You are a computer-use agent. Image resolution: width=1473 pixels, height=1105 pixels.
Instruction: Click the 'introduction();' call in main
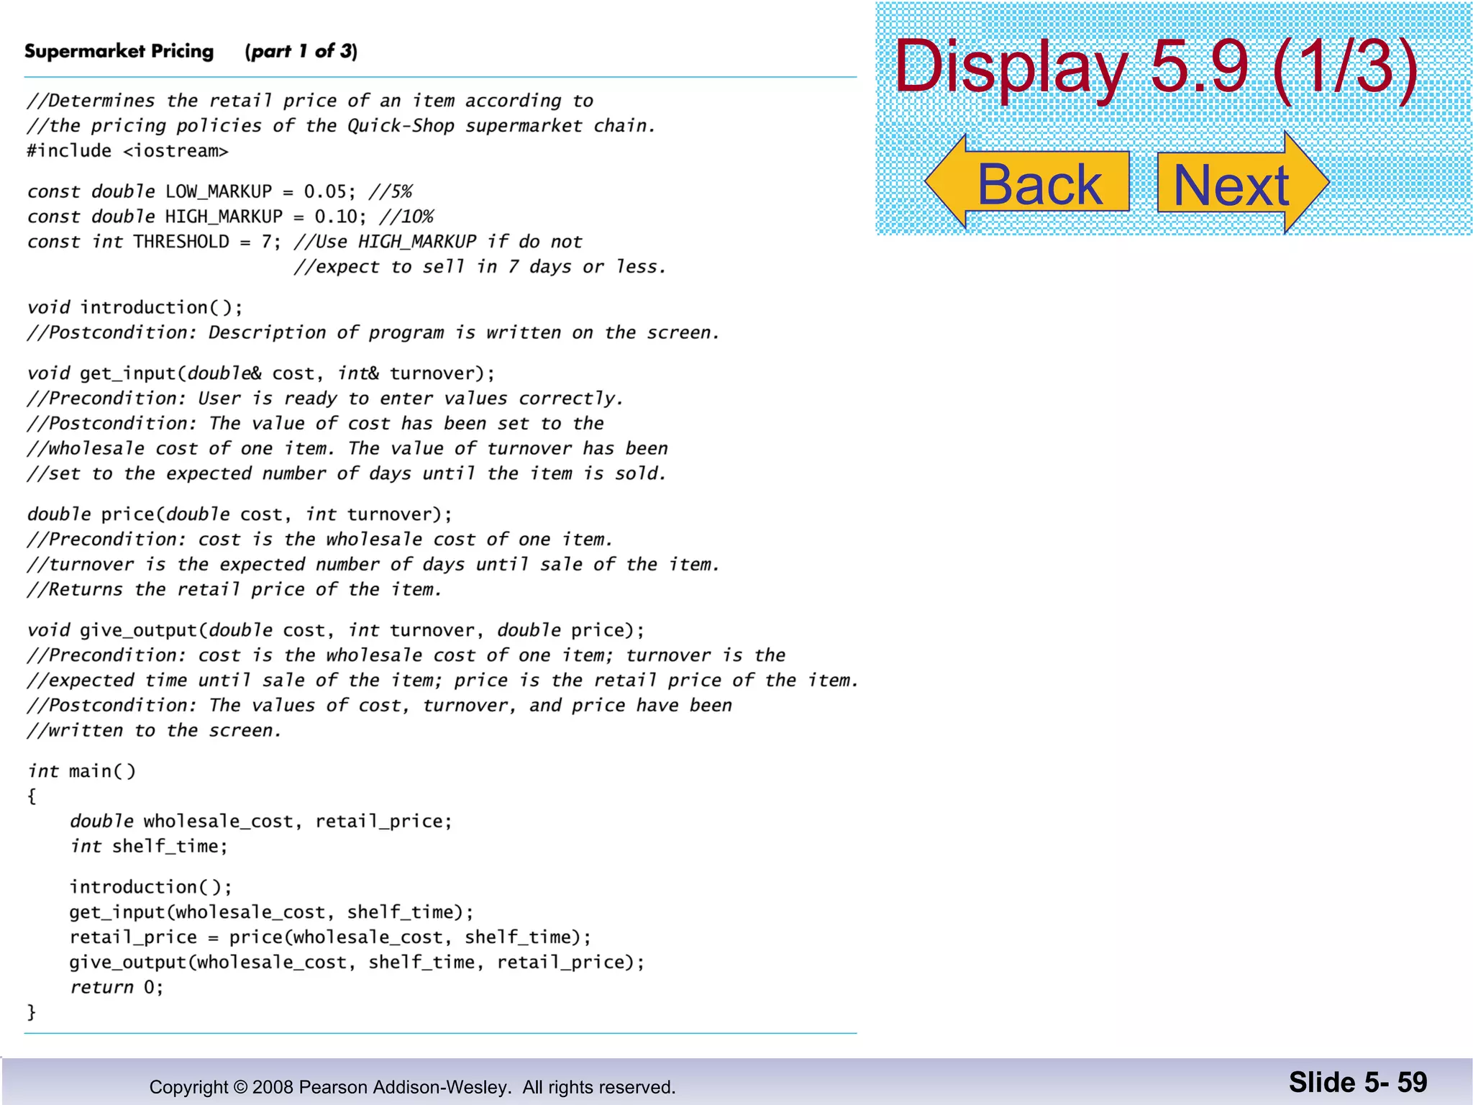click(x=151, y=887)
